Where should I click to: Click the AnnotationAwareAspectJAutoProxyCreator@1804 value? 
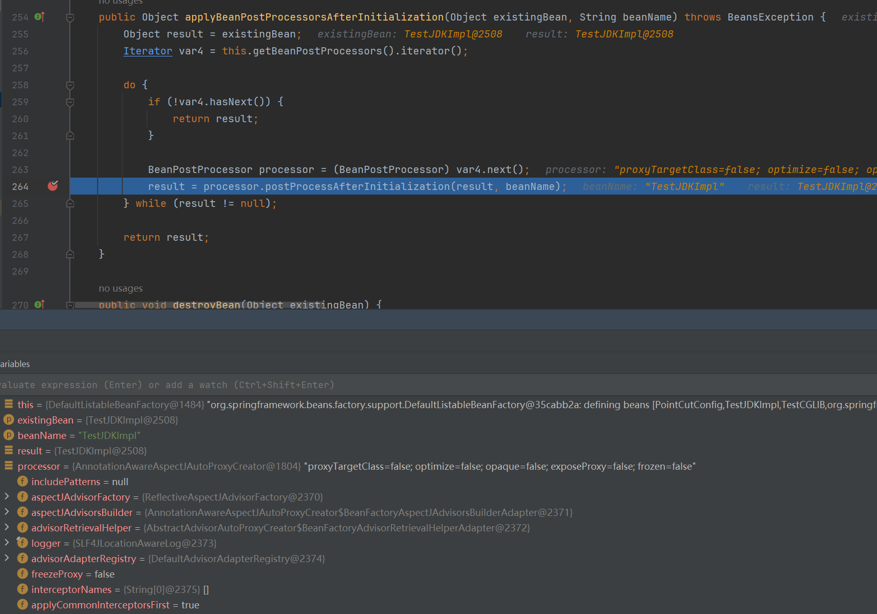[186, 466]
